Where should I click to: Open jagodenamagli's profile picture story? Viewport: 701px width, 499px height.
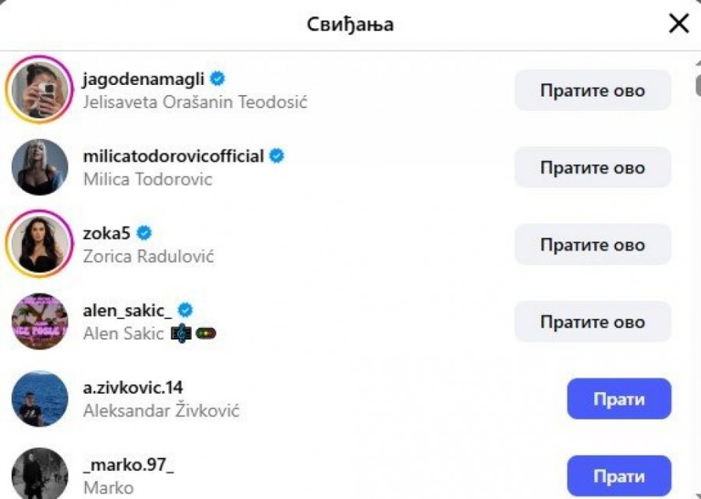tap(40, 90)
